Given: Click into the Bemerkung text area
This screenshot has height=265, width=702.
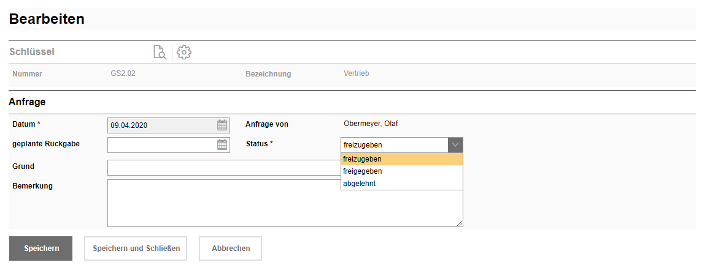Looking at the screenshot, I should [x=285, y=203].
